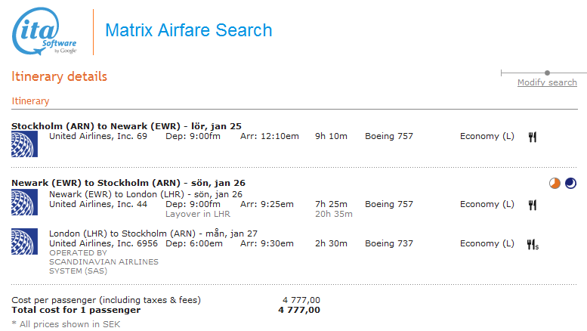Click 'Dep: 6:00em' departure time
The width and height of the screenshot is (587, 331).
(194, 243)
